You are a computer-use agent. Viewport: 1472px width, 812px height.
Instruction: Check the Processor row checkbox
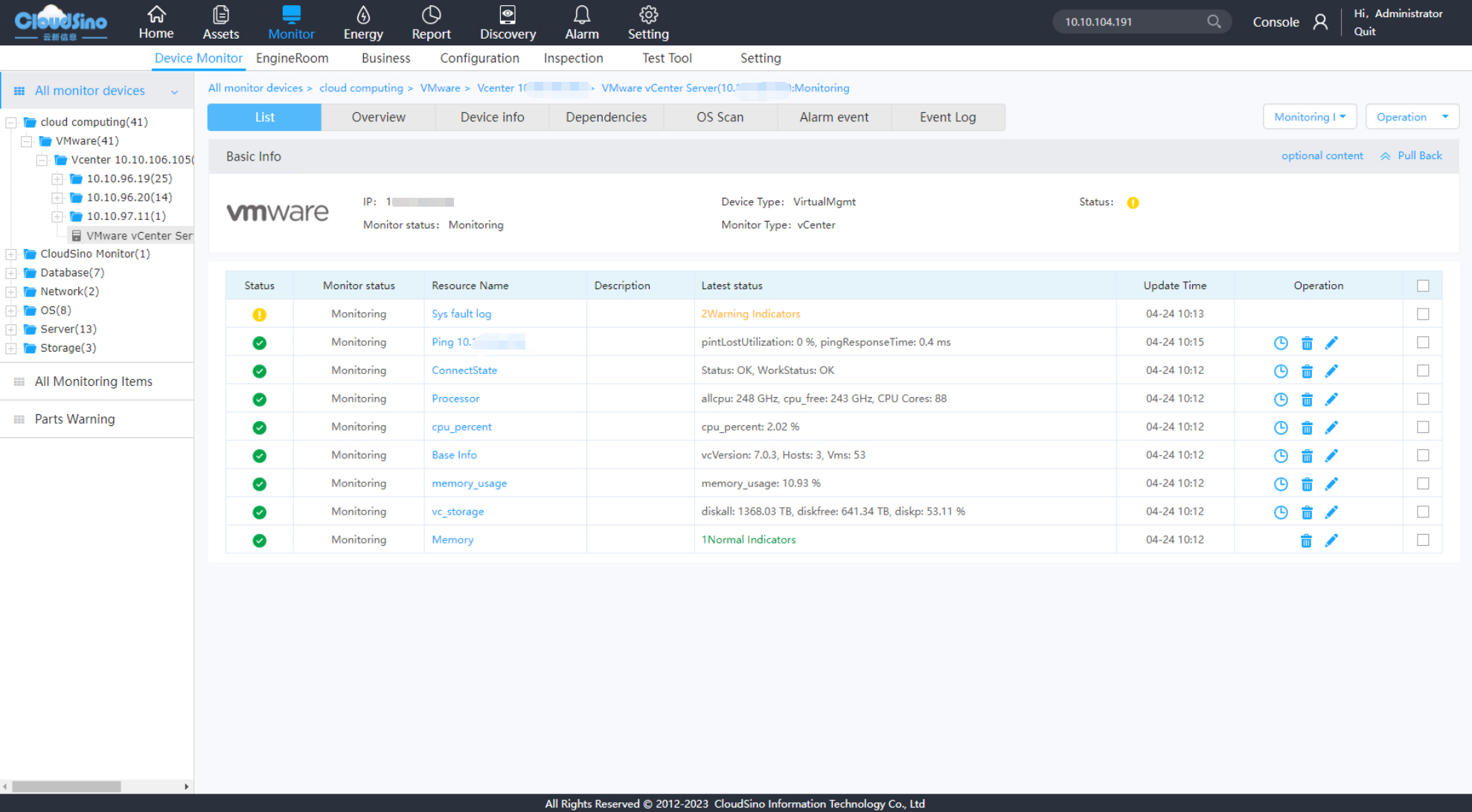click(1423, 399)
